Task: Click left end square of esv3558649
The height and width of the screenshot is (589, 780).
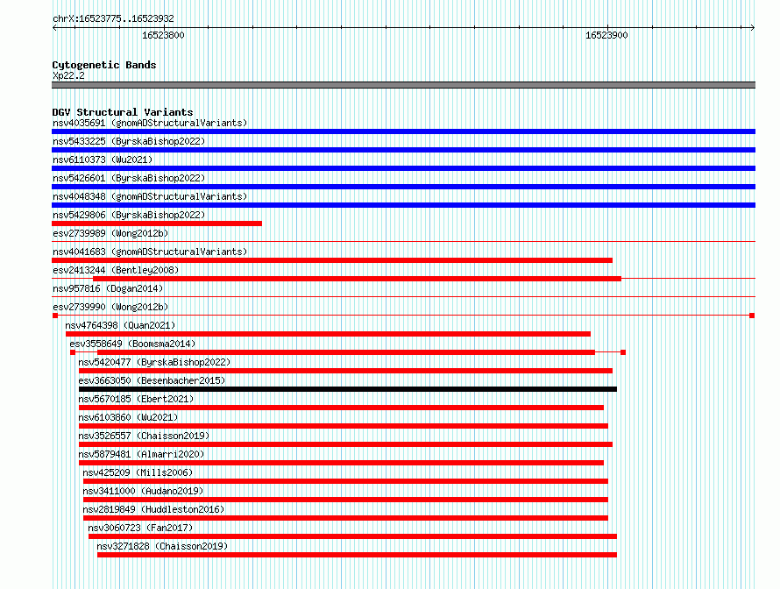Action: tap(73, 352)
